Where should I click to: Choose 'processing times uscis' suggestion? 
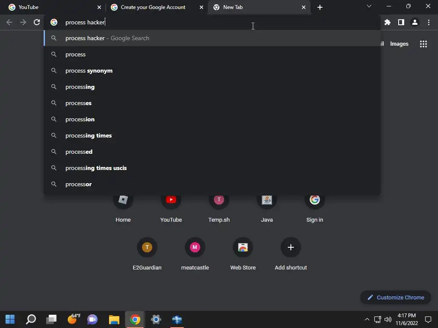click(x=212, y=168)
